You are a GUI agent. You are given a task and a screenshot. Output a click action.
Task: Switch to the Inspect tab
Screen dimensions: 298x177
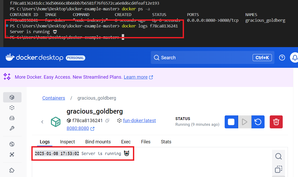(x=67, y=142)
